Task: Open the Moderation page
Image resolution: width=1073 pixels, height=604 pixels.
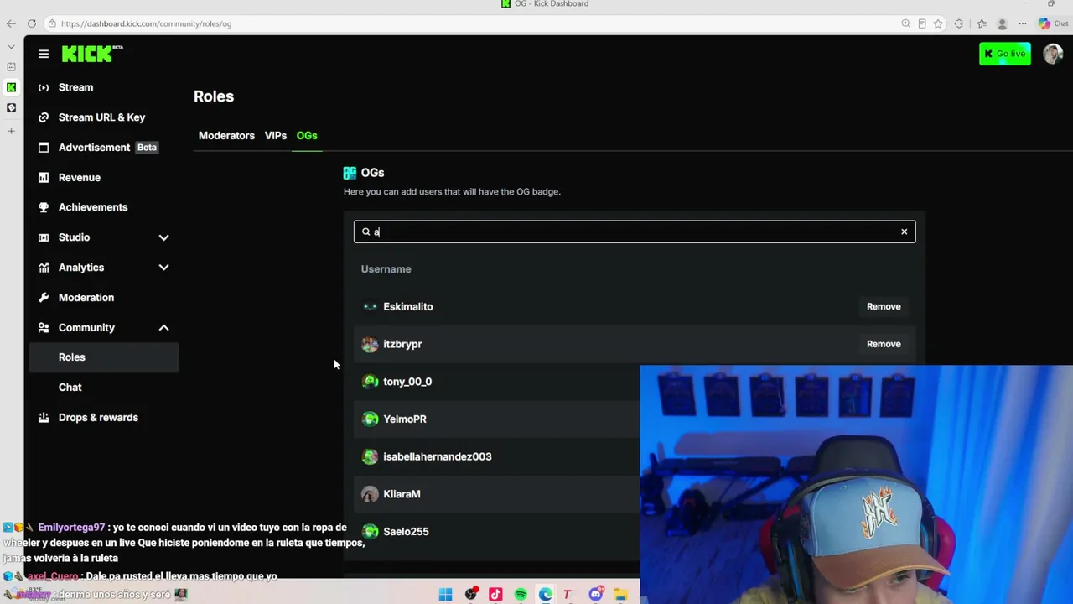Action: click(x=86, y=298)
